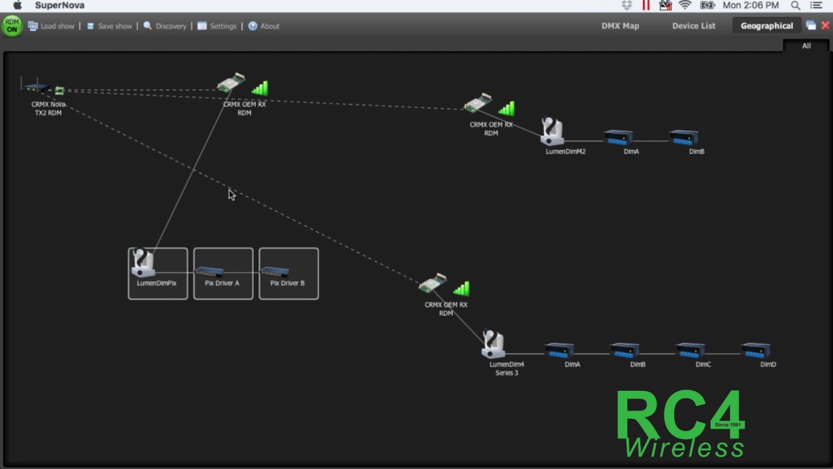Image resolution: width=833 pixels, height=469 pixels.
Task: Click Save show in toolbar
Action: point(109,26)
